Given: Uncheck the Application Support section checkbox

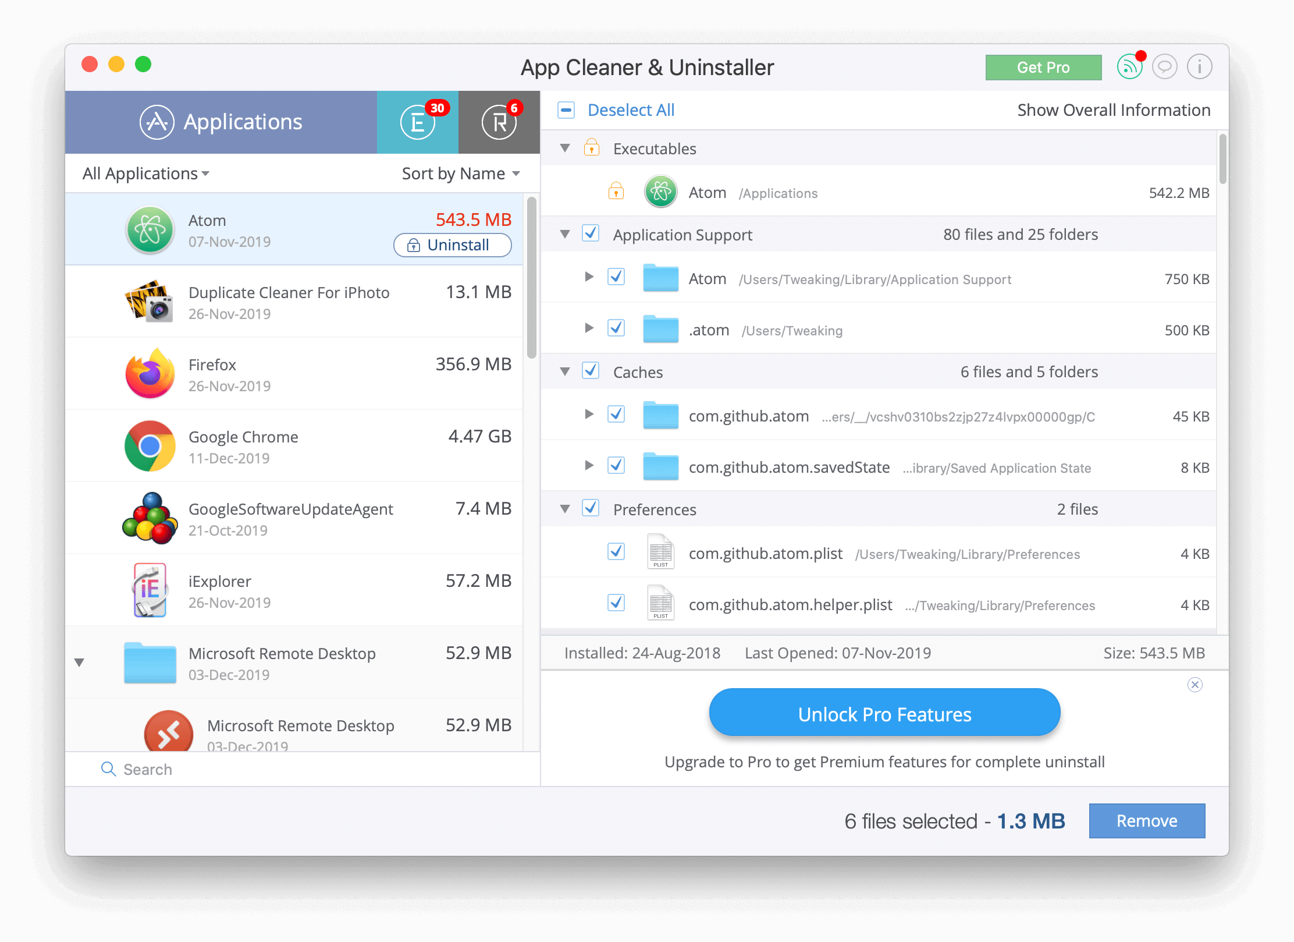Looking at the screenshot, I should tap(591, 233).
